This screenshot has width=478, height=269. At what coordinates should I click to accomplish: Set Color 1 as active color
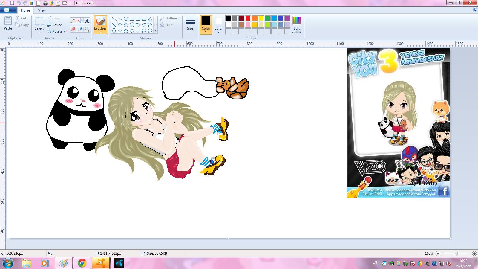[x=206, y=25]
